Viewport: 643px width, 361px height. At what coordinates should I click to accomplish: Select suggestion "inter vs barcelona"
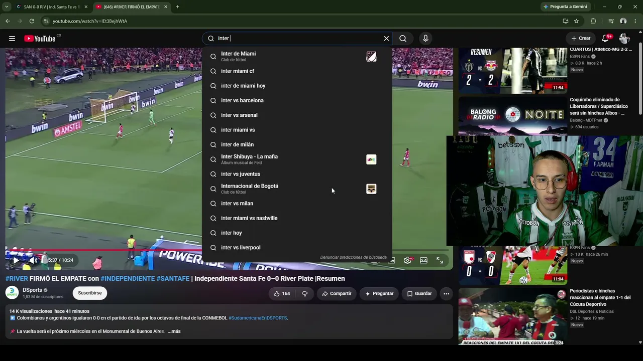(297, 100)
